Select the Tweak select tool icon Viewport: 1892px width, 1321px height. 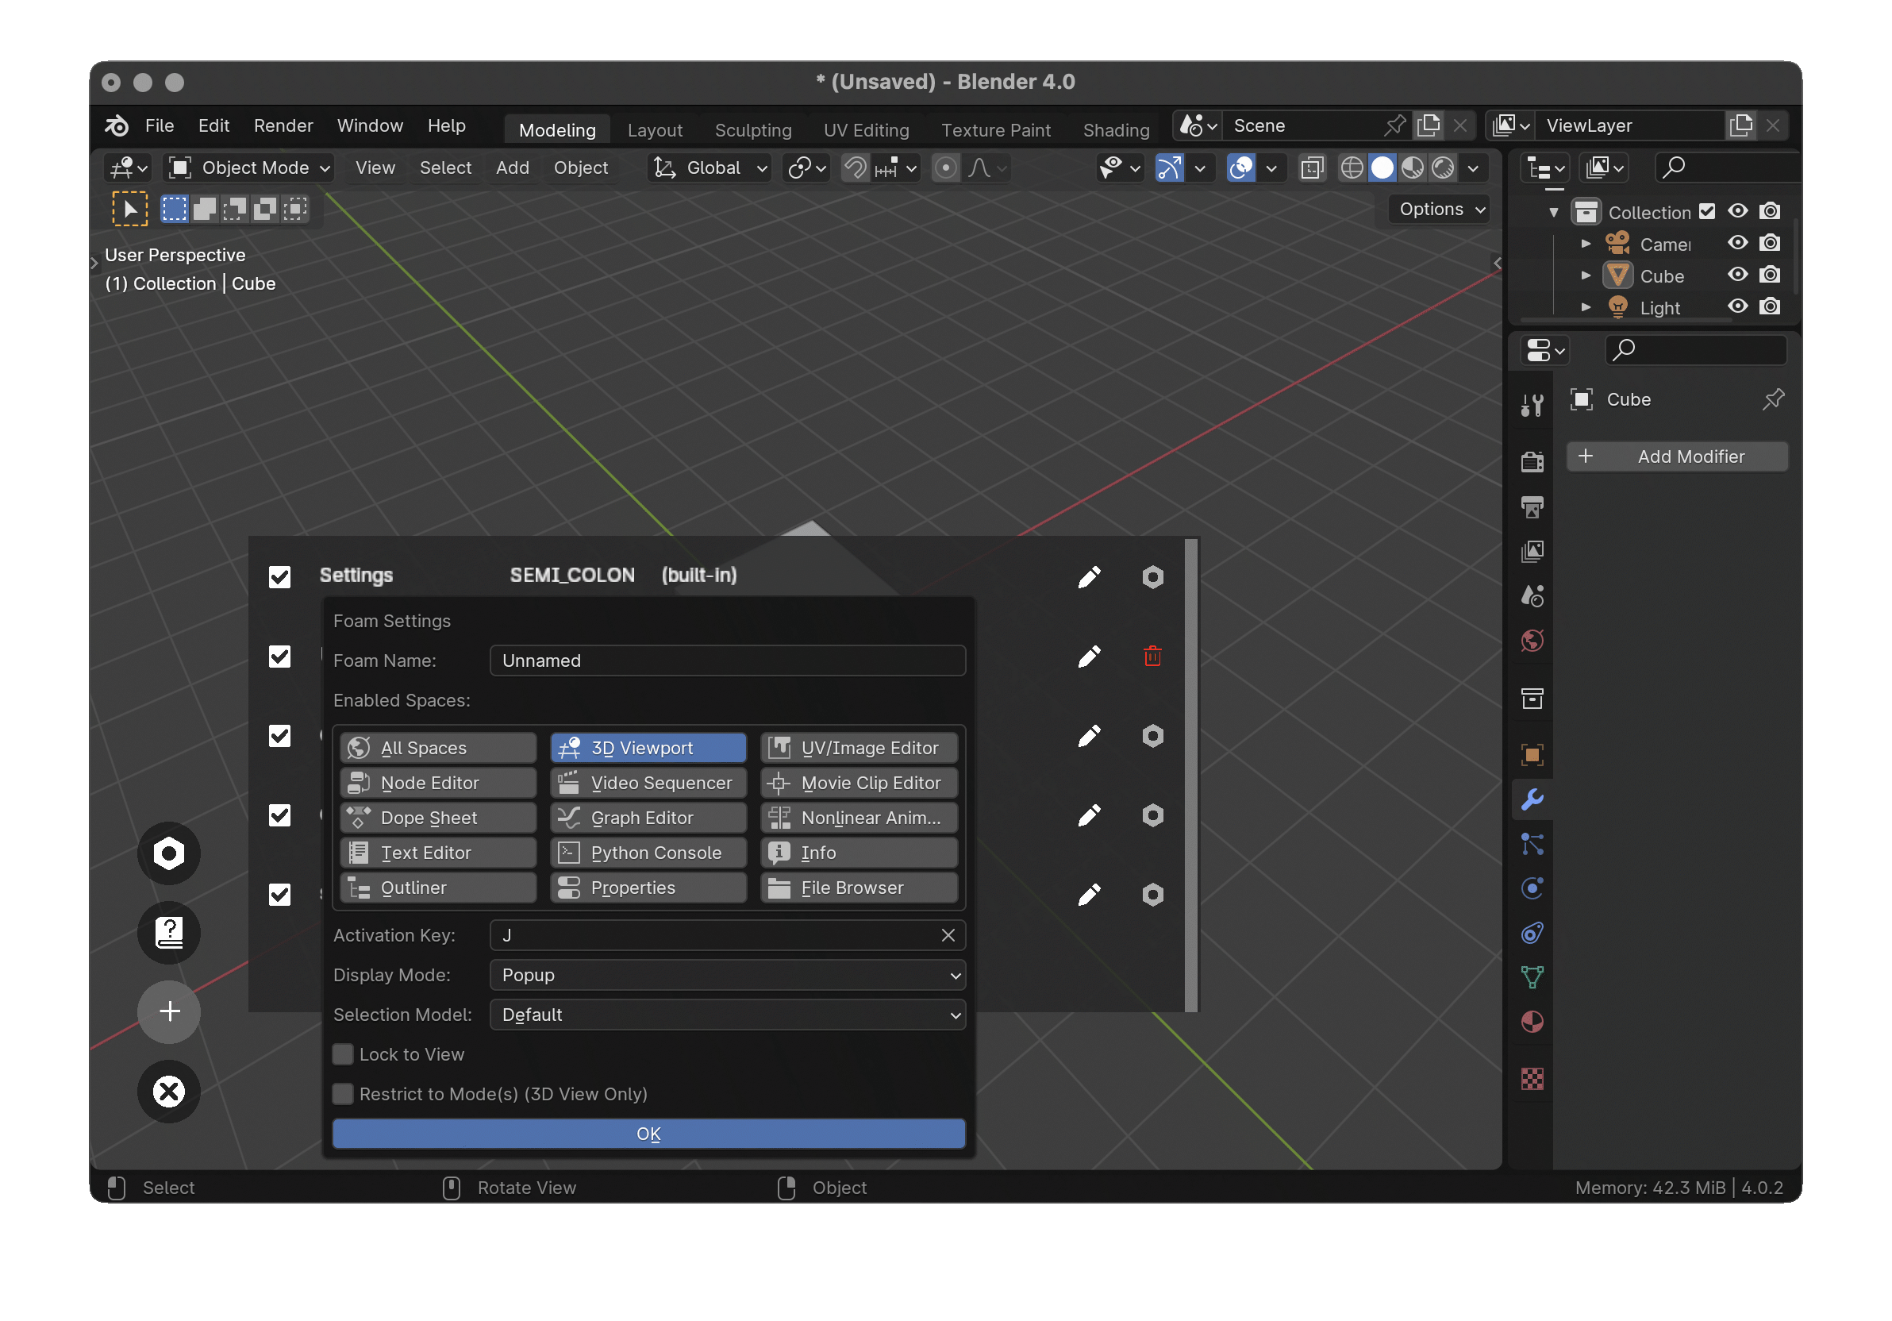[129, 210]
